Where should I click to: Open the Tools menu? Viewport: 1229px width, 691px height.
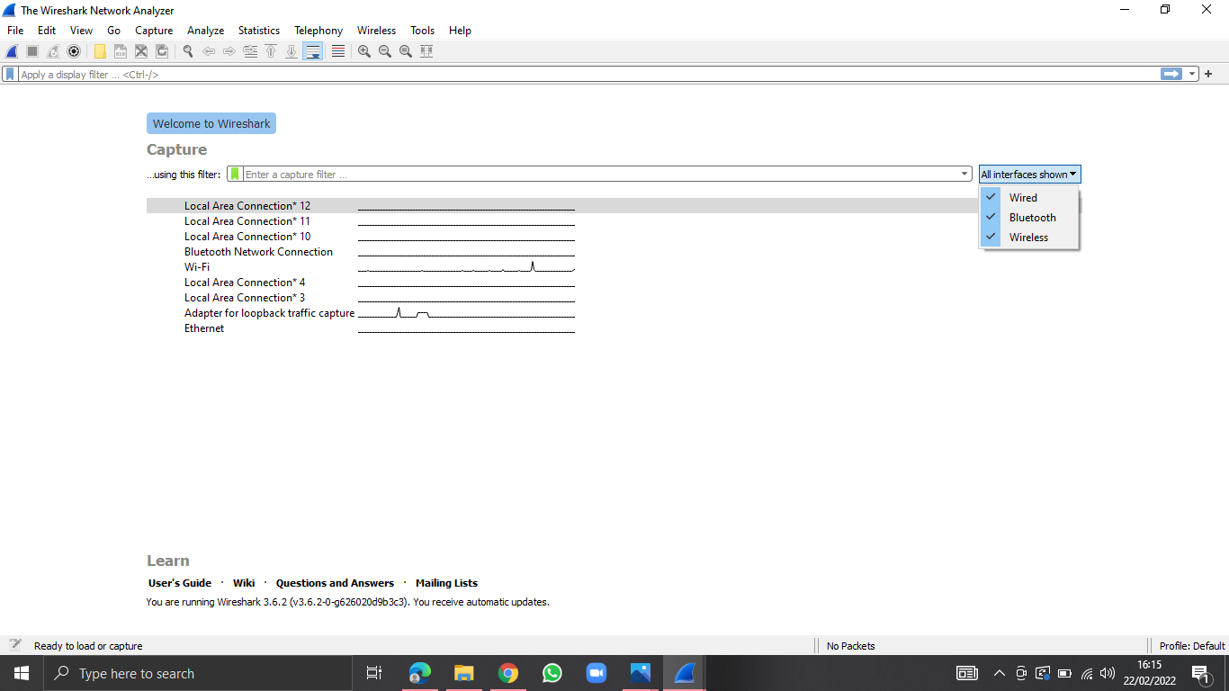(422, 31)
